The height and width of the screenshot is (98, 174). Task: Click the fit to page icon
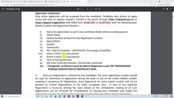pos(96,9)
